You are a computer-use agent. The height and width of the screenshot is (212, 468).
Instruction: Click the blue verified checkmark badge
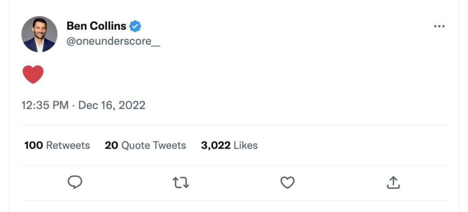click(135, 26)
